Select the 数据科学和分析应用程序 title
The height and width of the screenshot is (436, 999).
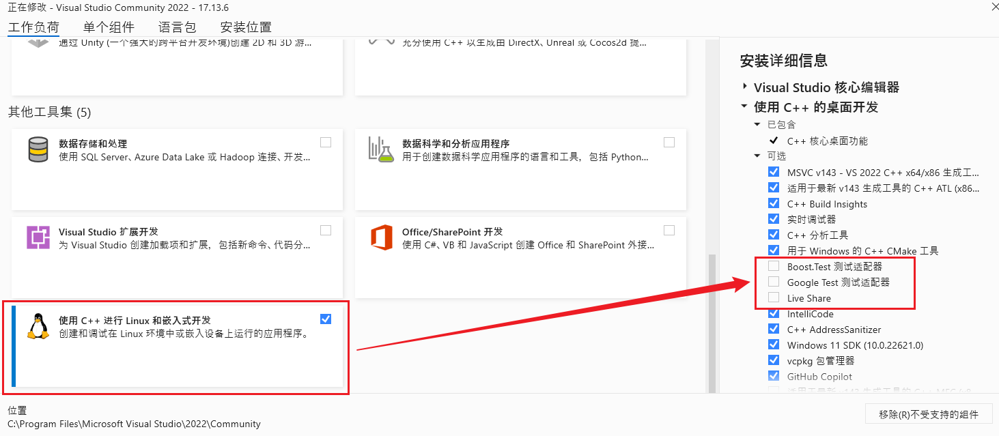click(x=455, y=144)
